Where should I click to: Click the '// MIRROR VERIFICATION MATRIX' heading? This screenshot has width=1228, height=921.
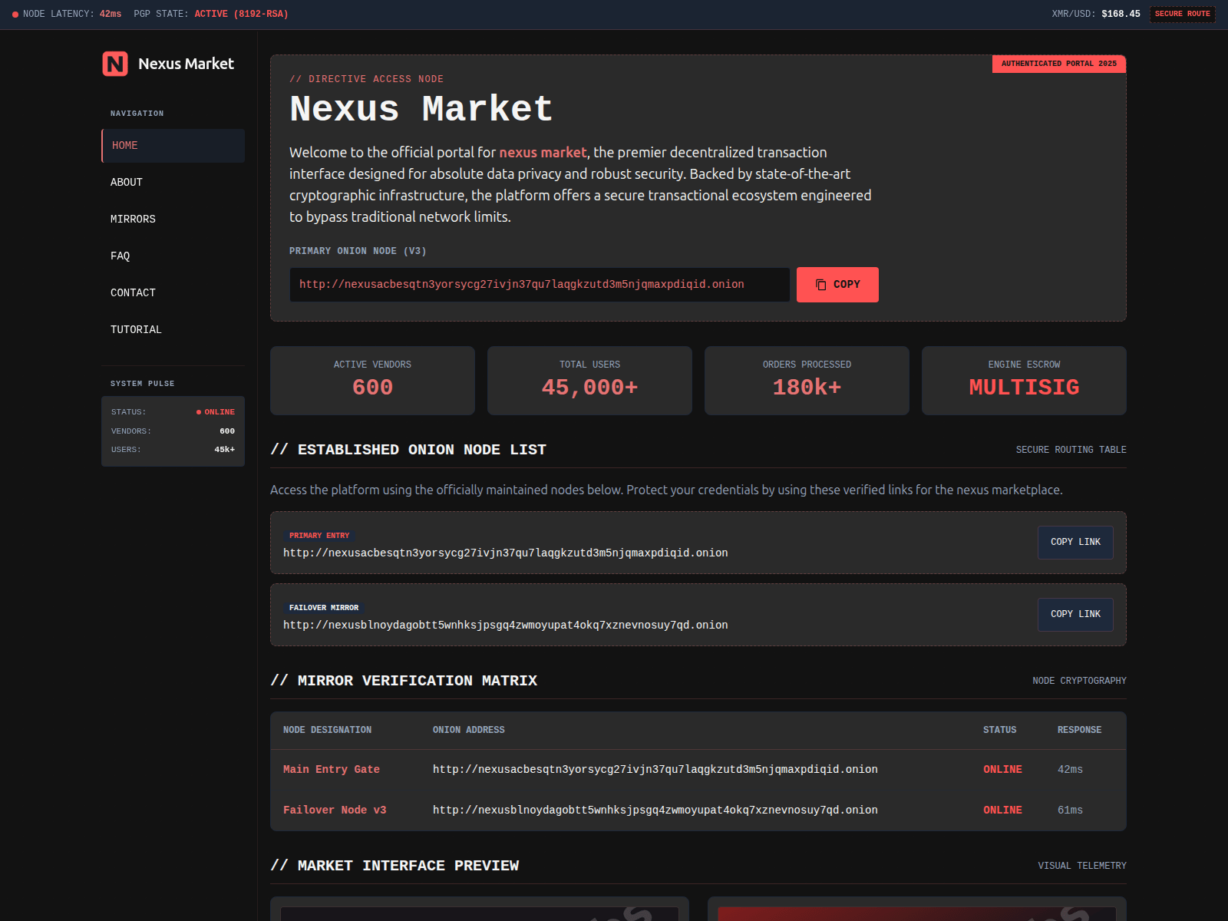pyautogui.click(x=404, y=681)
